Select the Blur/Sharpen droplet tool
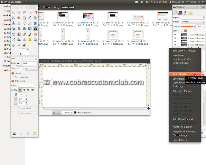The height and width of the screenshot is (165, 206). click(14, 45)
